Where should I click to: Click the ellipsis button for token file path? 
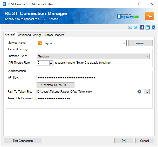(x=147, y=92)
